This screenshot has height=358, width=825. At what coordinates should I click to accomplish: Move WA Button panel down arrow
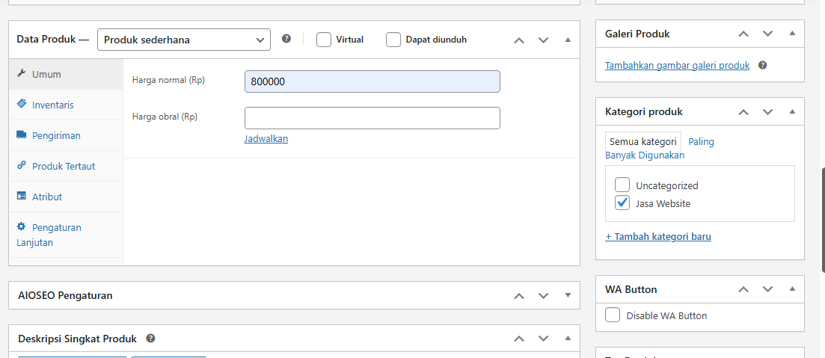pyautogui.click(x=767, y=289)
